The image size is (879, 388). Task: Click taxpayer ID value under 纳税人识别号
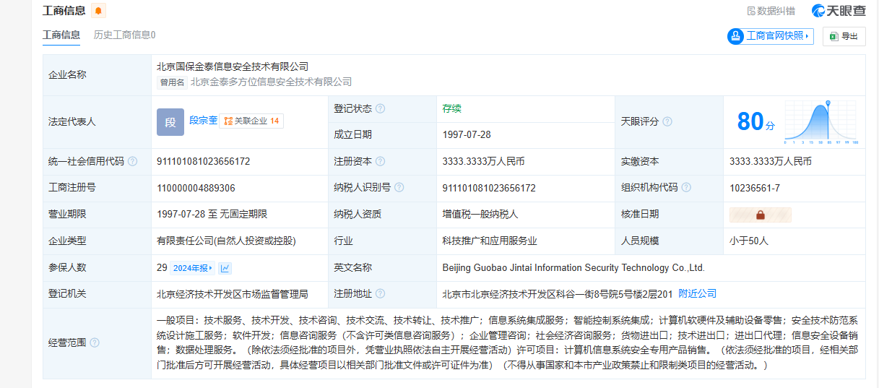pos(489,188)
